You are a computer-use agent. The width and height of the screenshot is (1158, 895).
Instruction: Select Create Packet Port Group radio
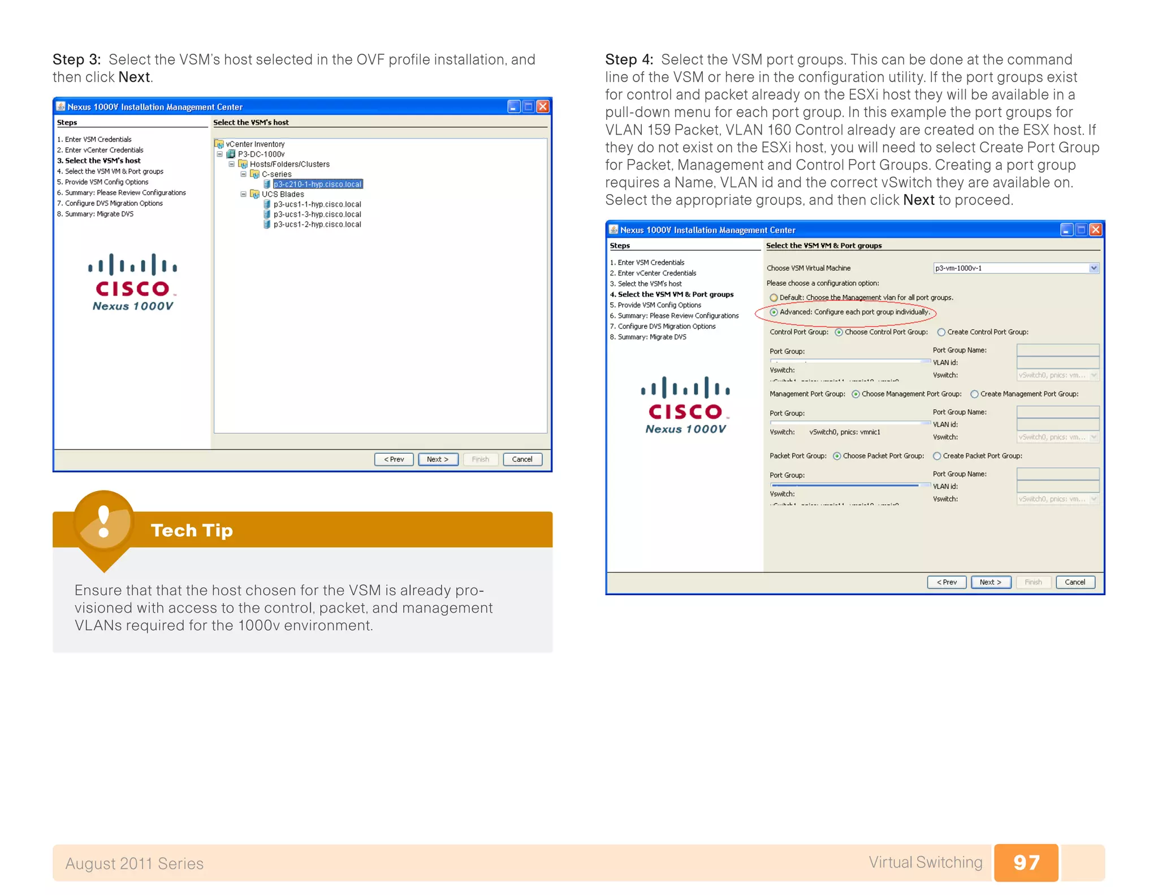[x=937, y=456]
